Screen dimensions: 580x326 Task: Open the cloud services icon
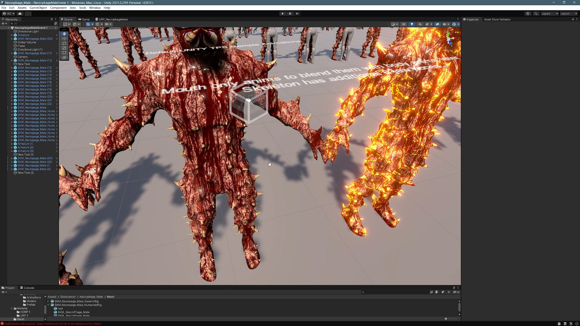[x=20, y=14]
